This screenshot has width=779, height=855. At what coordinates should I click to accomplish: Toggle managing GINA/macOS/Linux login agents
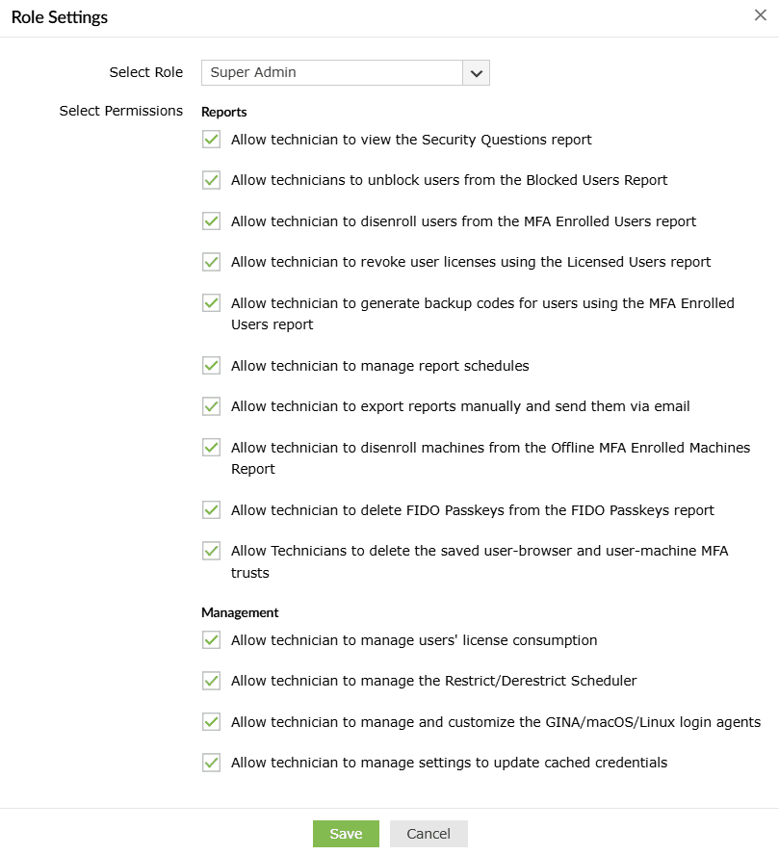click(211, 721)
